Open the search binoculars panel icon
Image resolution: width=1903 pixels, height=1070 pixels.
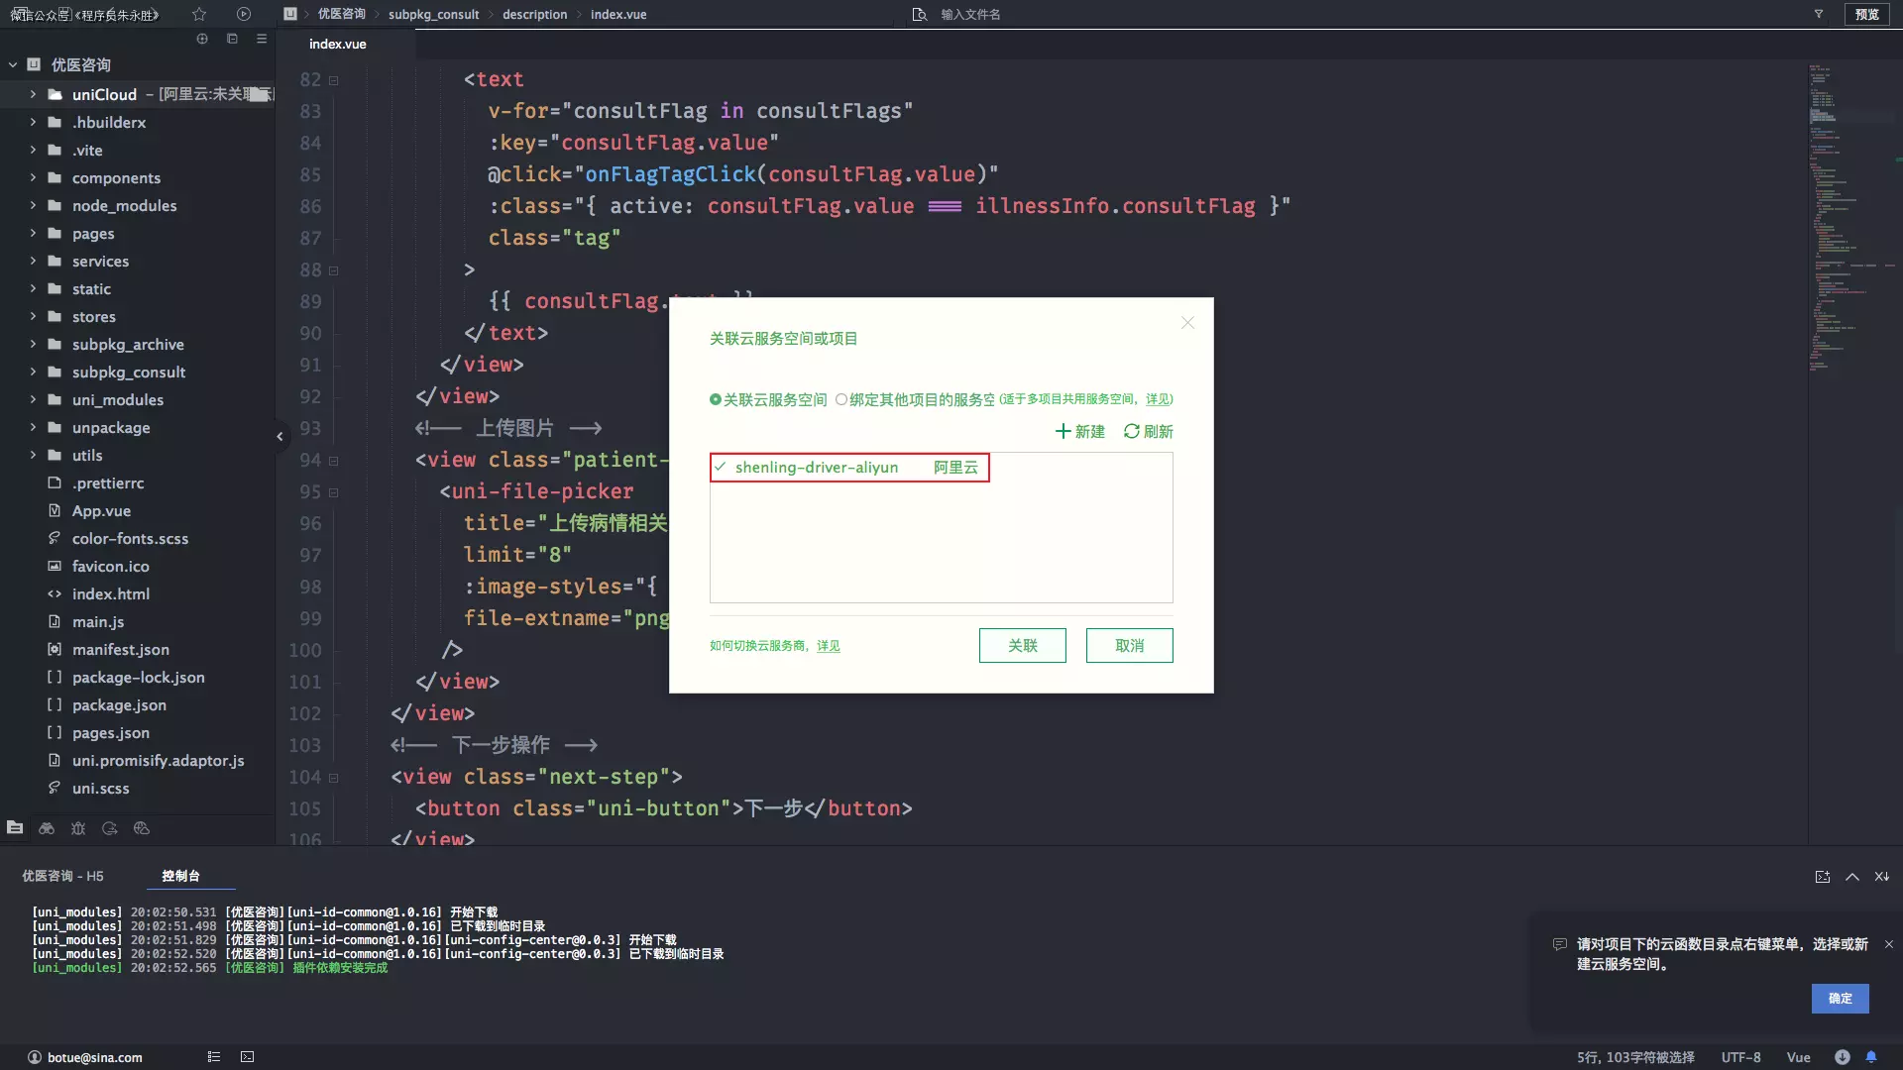click(x=47, y=828)
